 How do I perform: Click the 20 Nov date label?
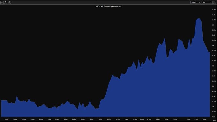click(142, 119)
